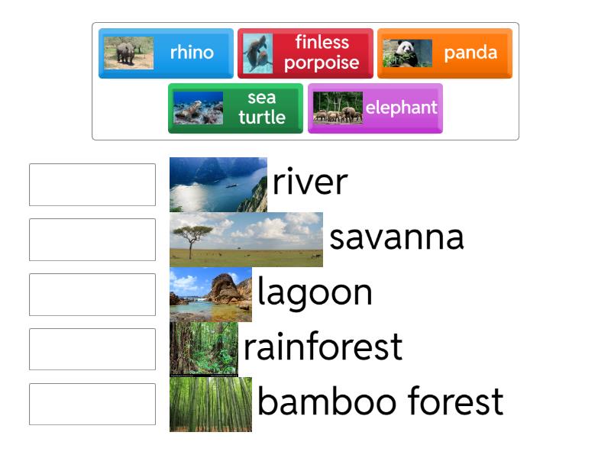
Task: Select the panda tile
Action: (444, 53)
